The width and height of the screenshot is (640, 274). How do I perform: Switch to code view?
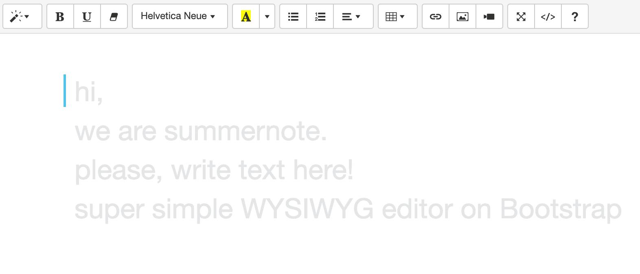tap(548, 16)
